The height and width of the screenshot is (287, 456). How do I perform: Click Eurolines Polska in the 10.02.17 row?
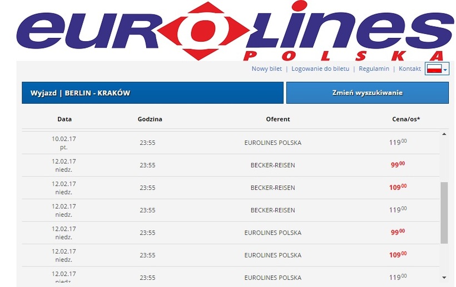pyautogui.click(x=273, y=143)
